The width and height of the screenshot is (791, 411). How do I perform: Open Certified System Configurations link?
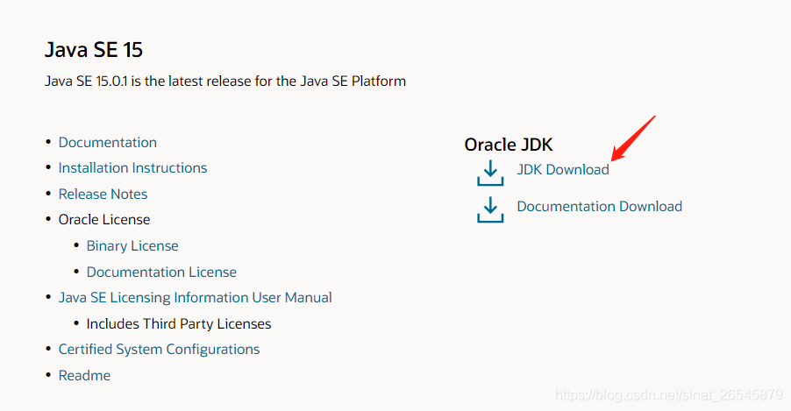click(159, 349)
